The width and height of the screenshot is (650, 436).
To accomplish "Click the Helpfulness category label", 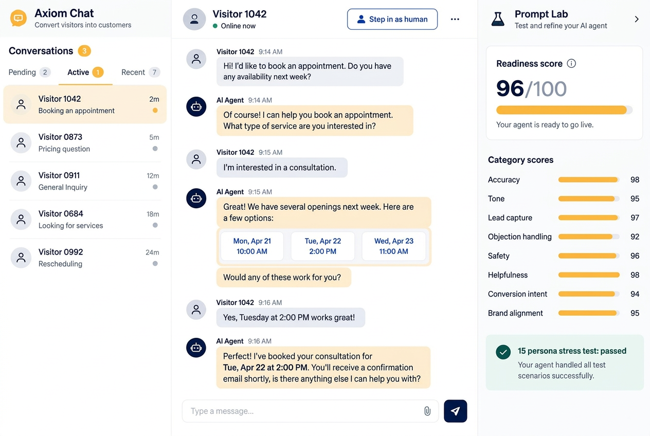I will [x=508, y=275].
